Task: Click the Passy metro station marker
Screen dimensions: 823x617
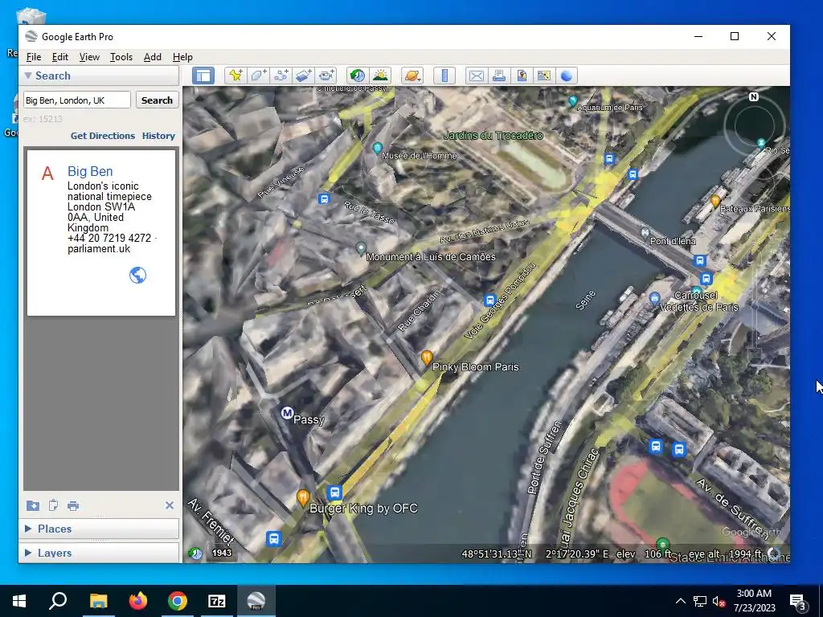Action: [287, 413]
